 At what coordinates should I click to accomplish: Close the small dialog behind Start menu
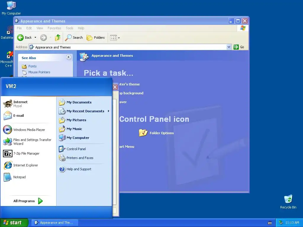coord(115,87)
